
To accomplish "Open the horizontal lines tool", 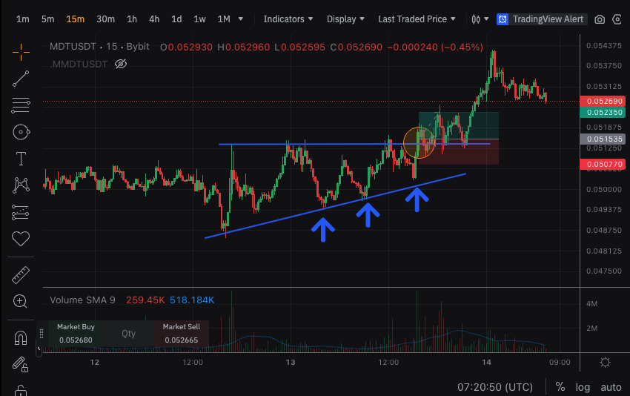I will (x=21, y=105).
